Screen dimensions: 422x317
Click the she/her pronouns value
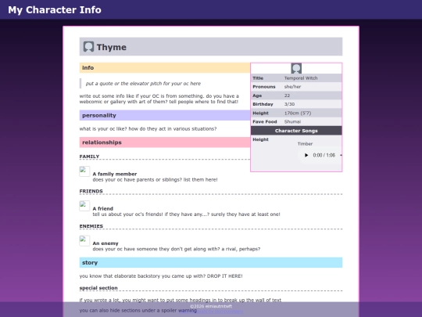(x=292, y=87)
